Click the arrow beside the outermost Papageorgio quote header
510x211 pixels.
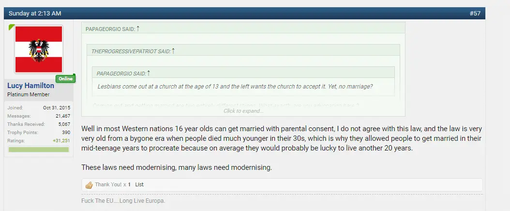pos(138,29)
